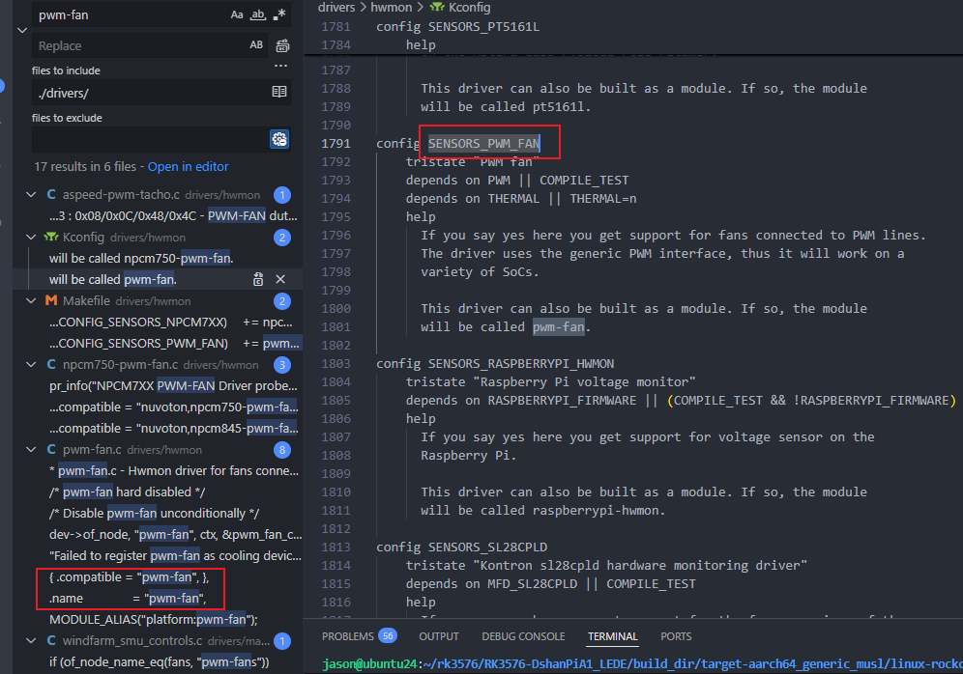Screen dimensions: 963x674
Task: Toggle exclude settings and ignore files icon
Action: pos(279,139)
